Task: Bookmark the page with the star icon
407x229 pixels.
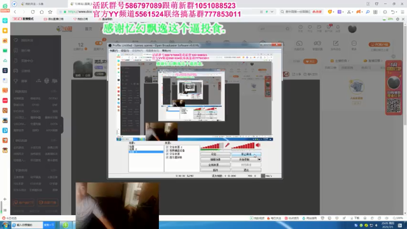Action: (x=50, y=12)
